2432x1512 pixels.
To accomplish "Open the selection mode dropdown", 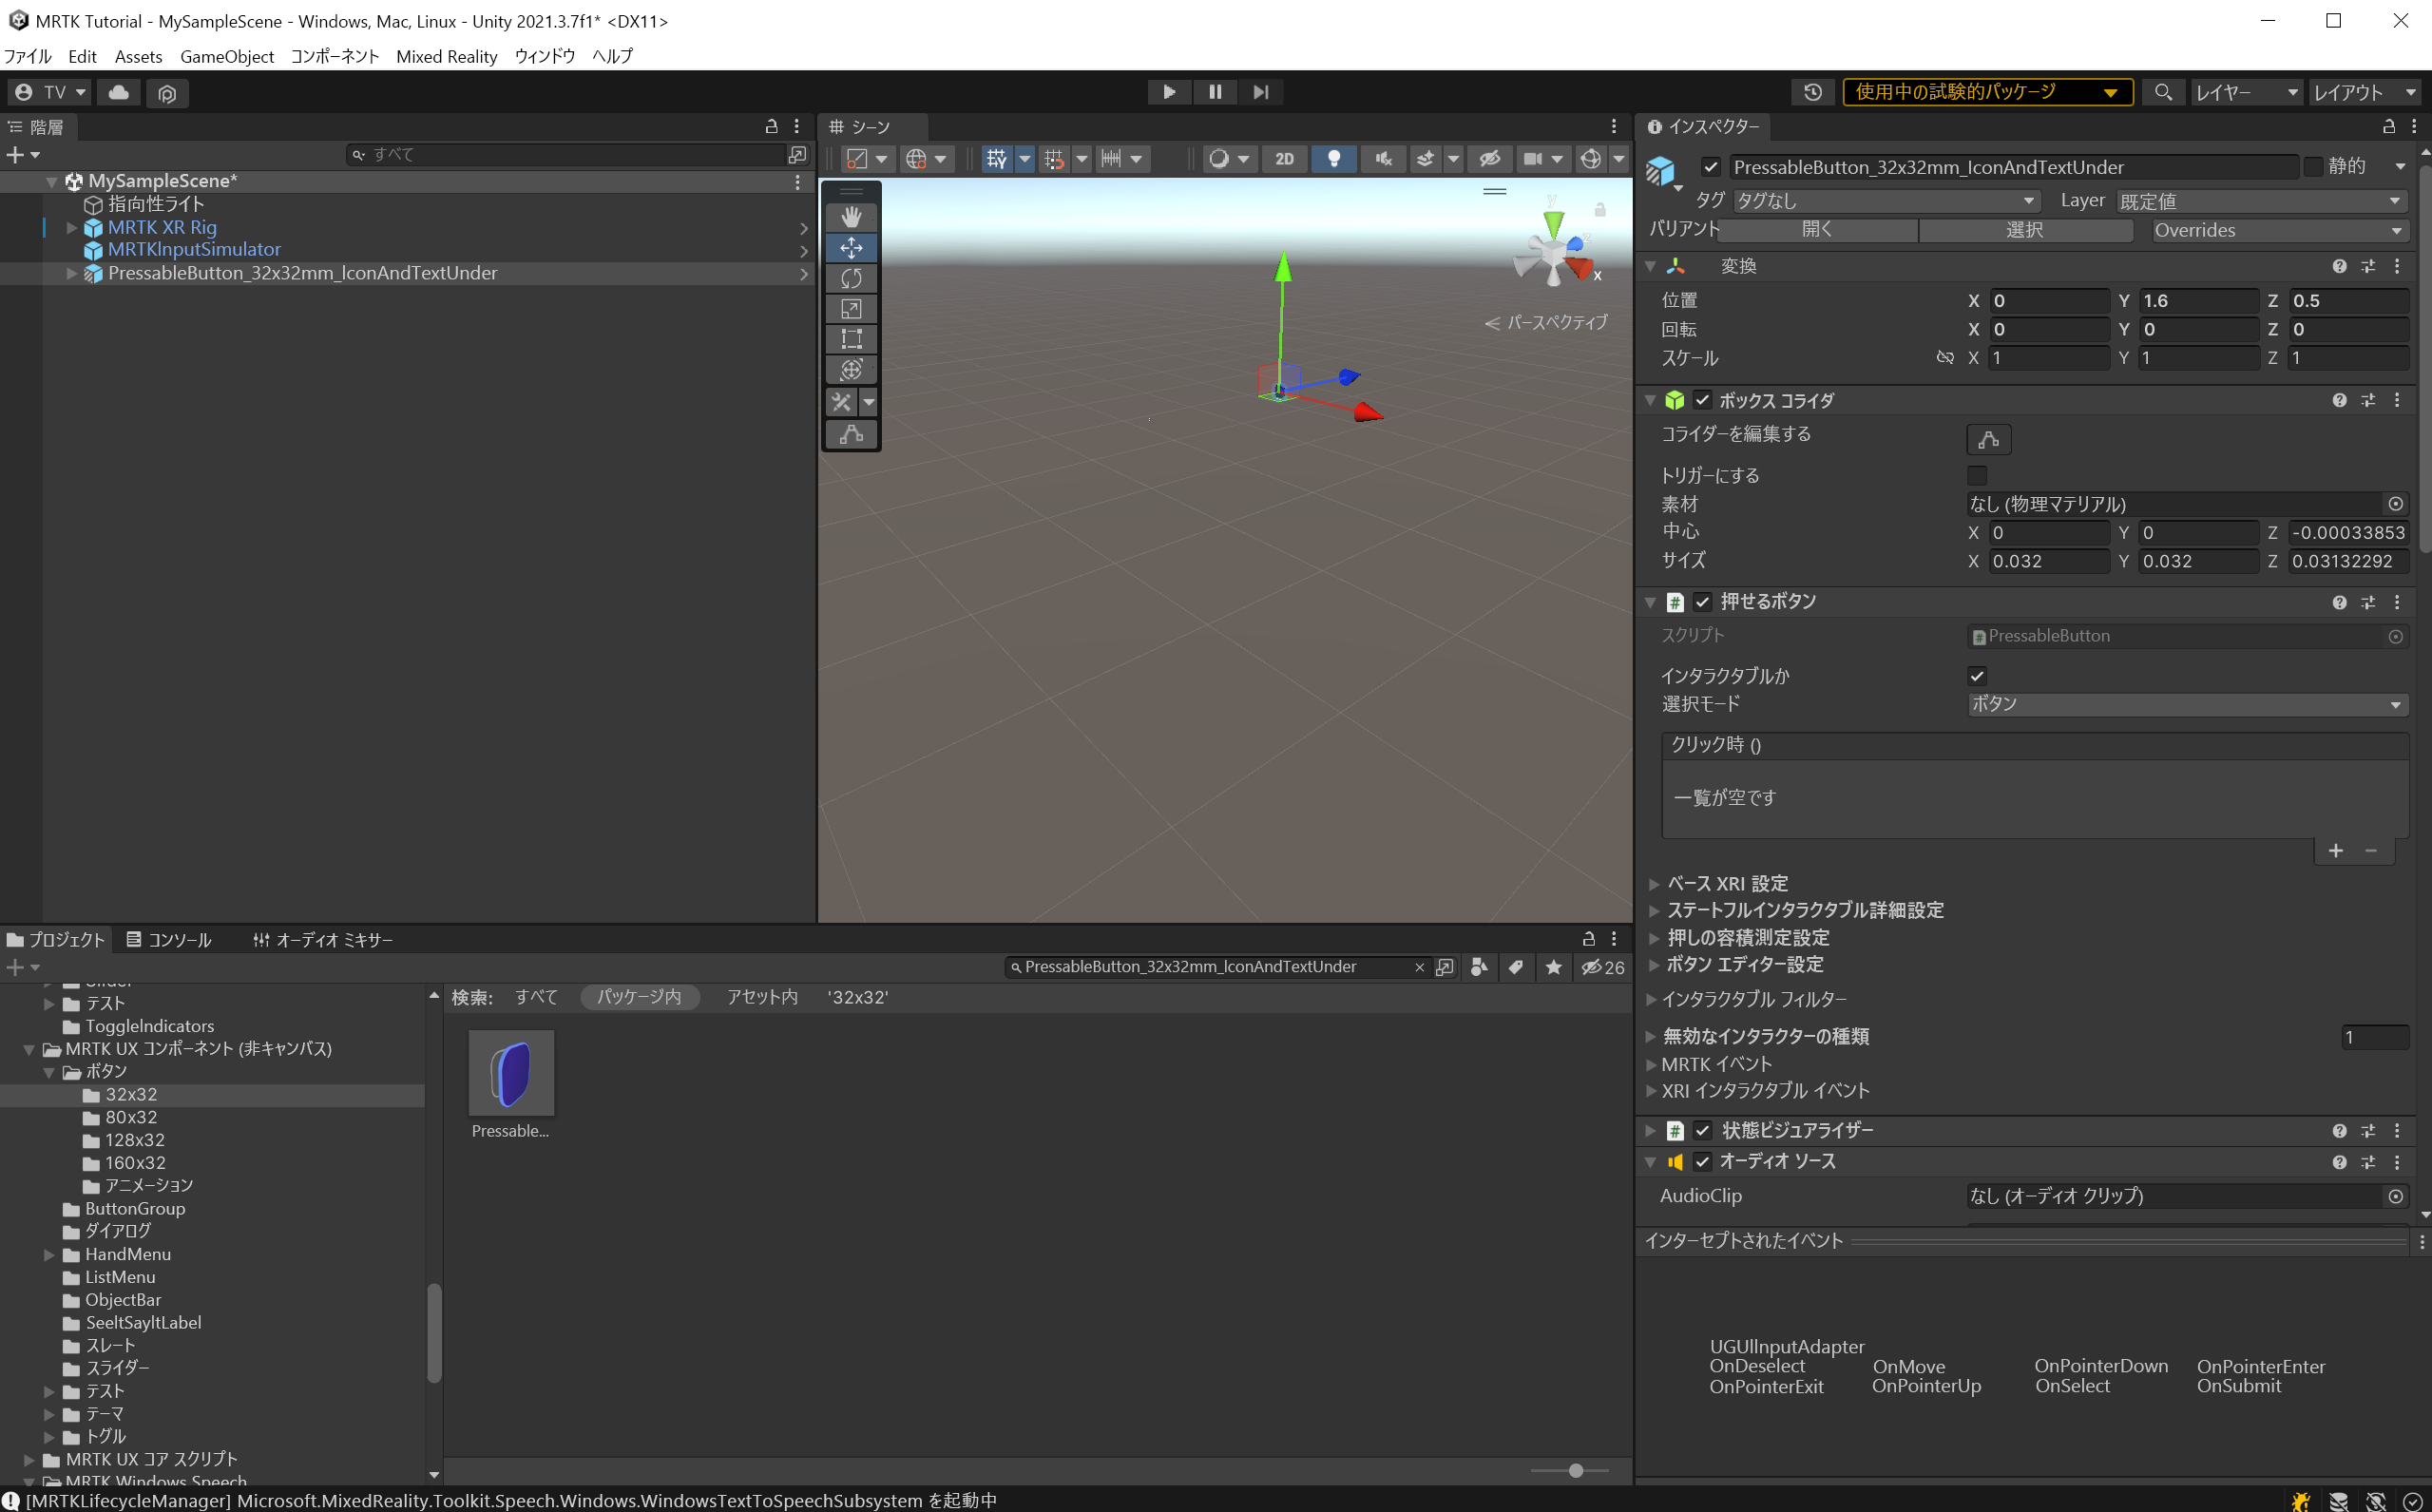I will click(x=2185, y=704).
